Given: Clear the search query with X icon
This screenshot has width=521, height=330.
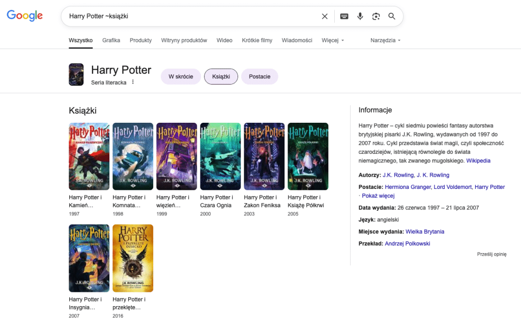Looking at the screenshot, I should coord(325,16).
